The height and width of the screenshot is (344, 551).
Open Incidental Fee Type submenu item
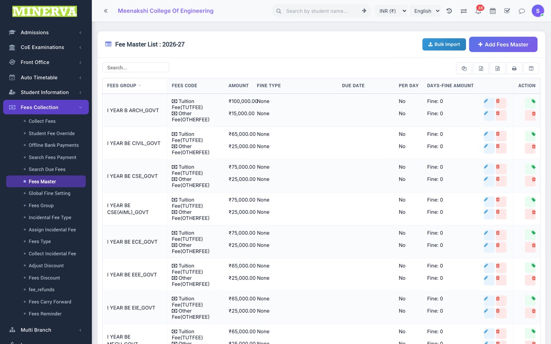50,217
